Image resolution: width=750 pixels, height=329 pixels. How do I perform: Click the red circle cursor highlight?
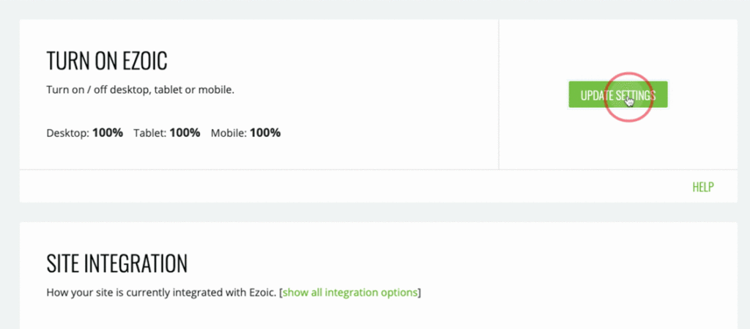pyautogui.click(x=628, y=97)
